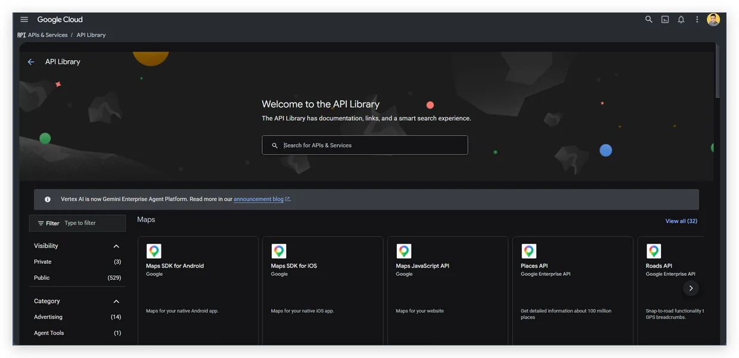Image resolution: width=739 pixels, height=358 pixels.
Task: Click the Google Cloud logo
Action: tap(60, 20)
